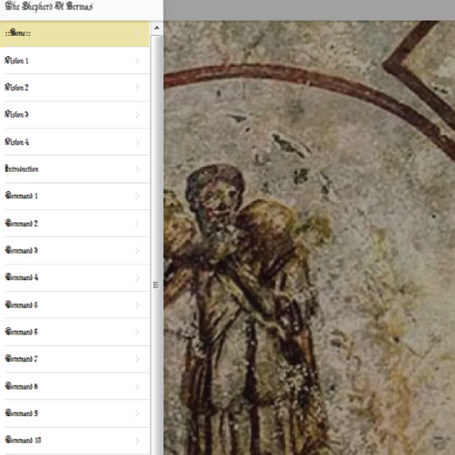Click the chevron arrow beside Command 4
455x455 pixels.
point(137,278)
